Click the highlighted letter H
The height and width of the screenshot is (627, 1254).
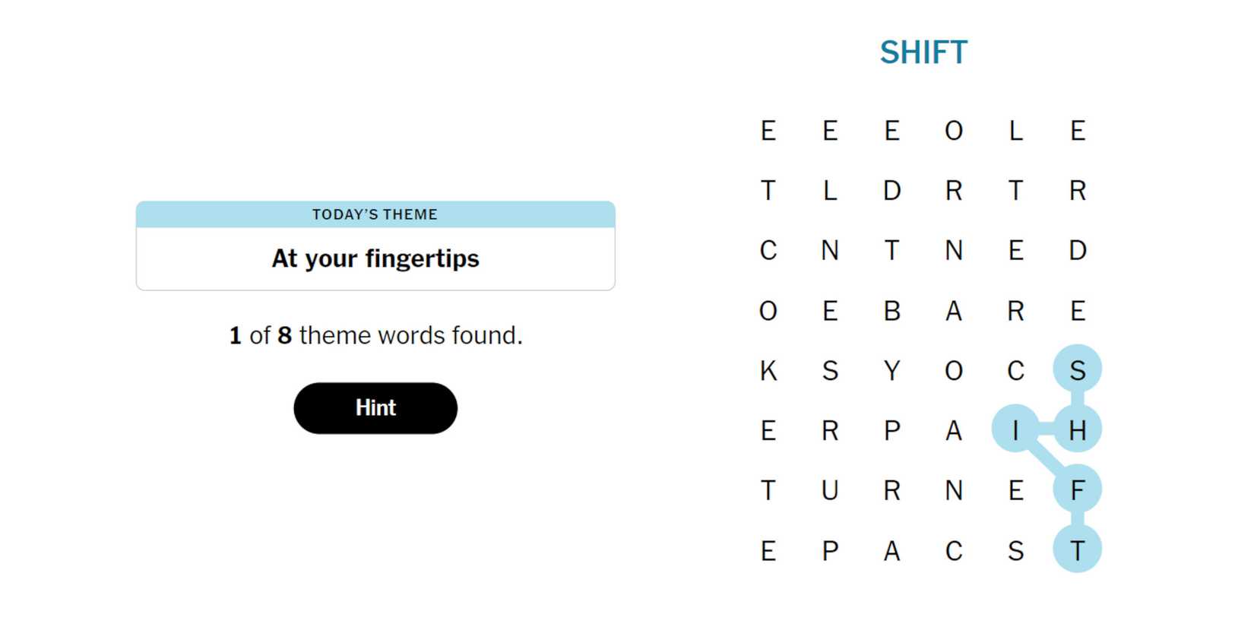[x=1077, y=431]
